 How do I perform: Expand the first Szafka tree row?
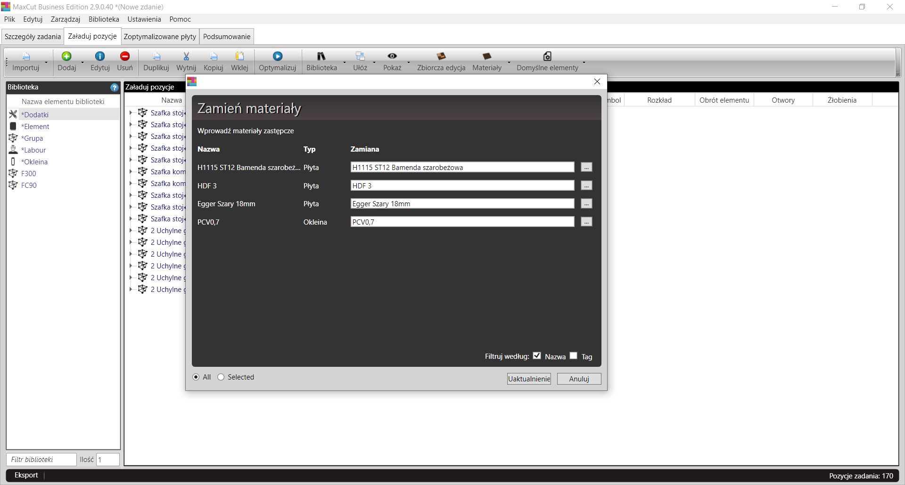pyautogui.click(x=131, y=113)
